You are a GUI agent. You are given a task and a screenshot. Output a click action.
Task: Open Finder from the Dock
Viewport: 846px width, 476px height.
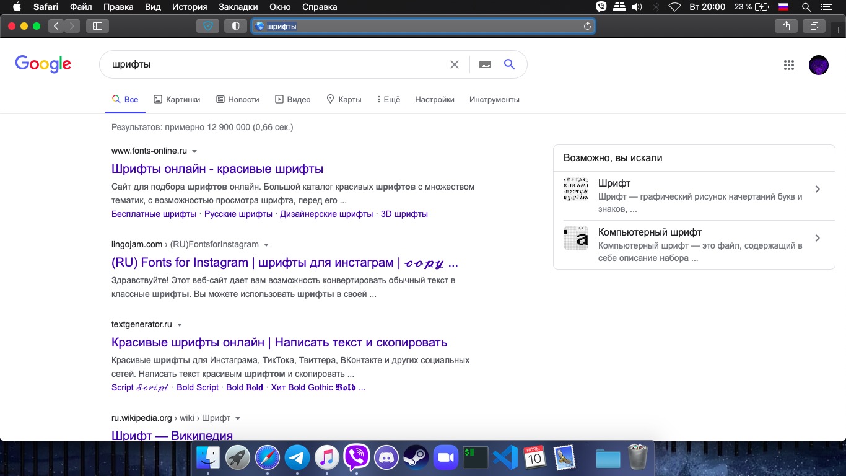coord(207,458)
